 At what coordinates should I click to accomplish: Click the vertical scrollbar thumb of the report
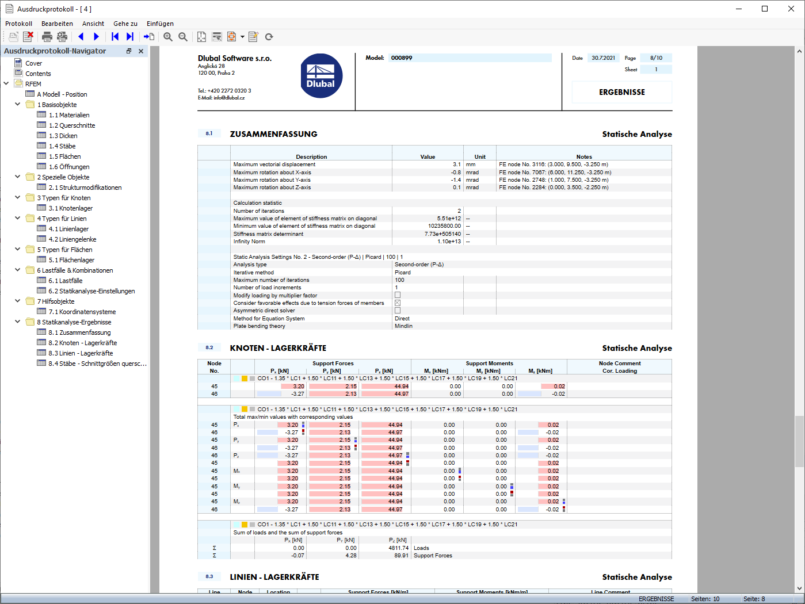(x=799, y=441)
